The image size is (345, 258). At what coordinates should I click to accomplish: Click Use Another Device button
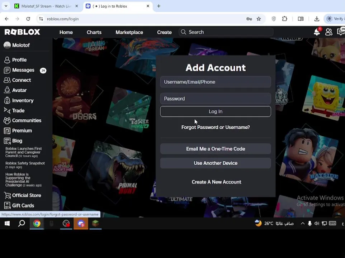[x=216, y=163]
